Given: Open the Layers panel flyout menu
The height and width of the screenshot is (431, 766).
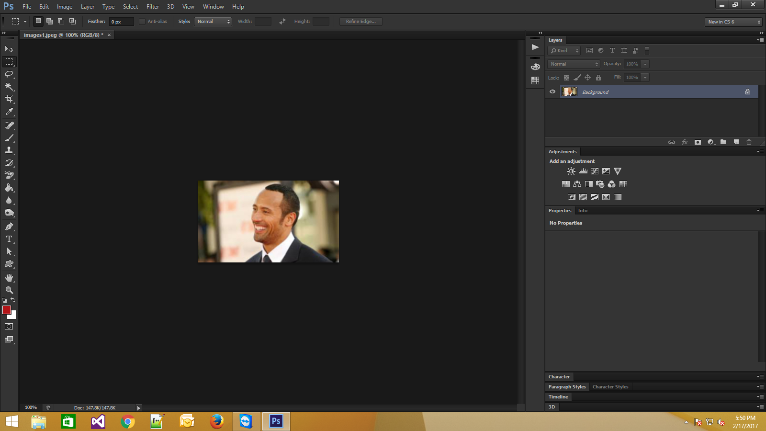Looking at the screenshot, I should pyautogui.click(x=760, y=40).
